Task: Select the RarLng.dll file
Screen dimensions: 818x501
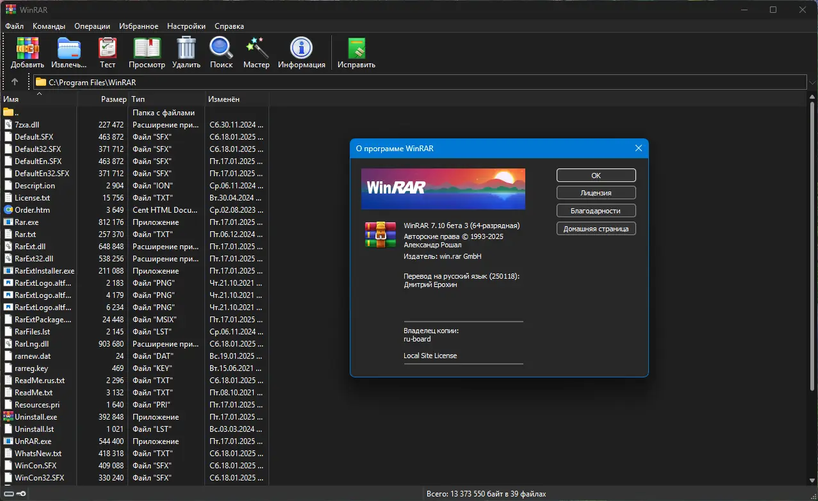Action: click(x=31, y=343)
